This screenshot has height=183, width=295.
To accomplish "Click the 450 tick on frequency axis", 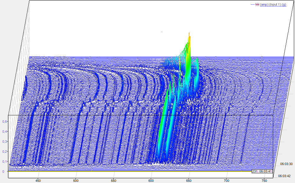I will [x=38, y=181].
